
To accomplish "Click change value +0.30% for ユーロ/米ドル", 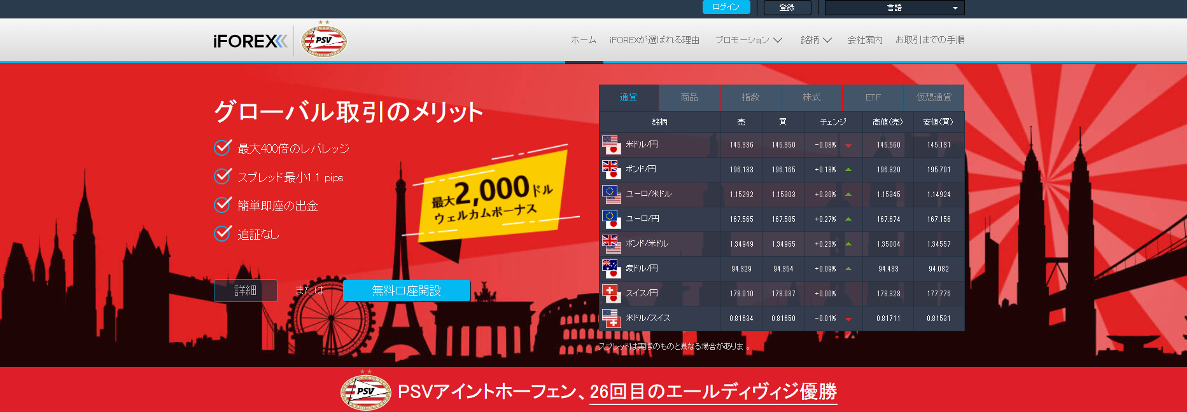I will click(825, 195).
